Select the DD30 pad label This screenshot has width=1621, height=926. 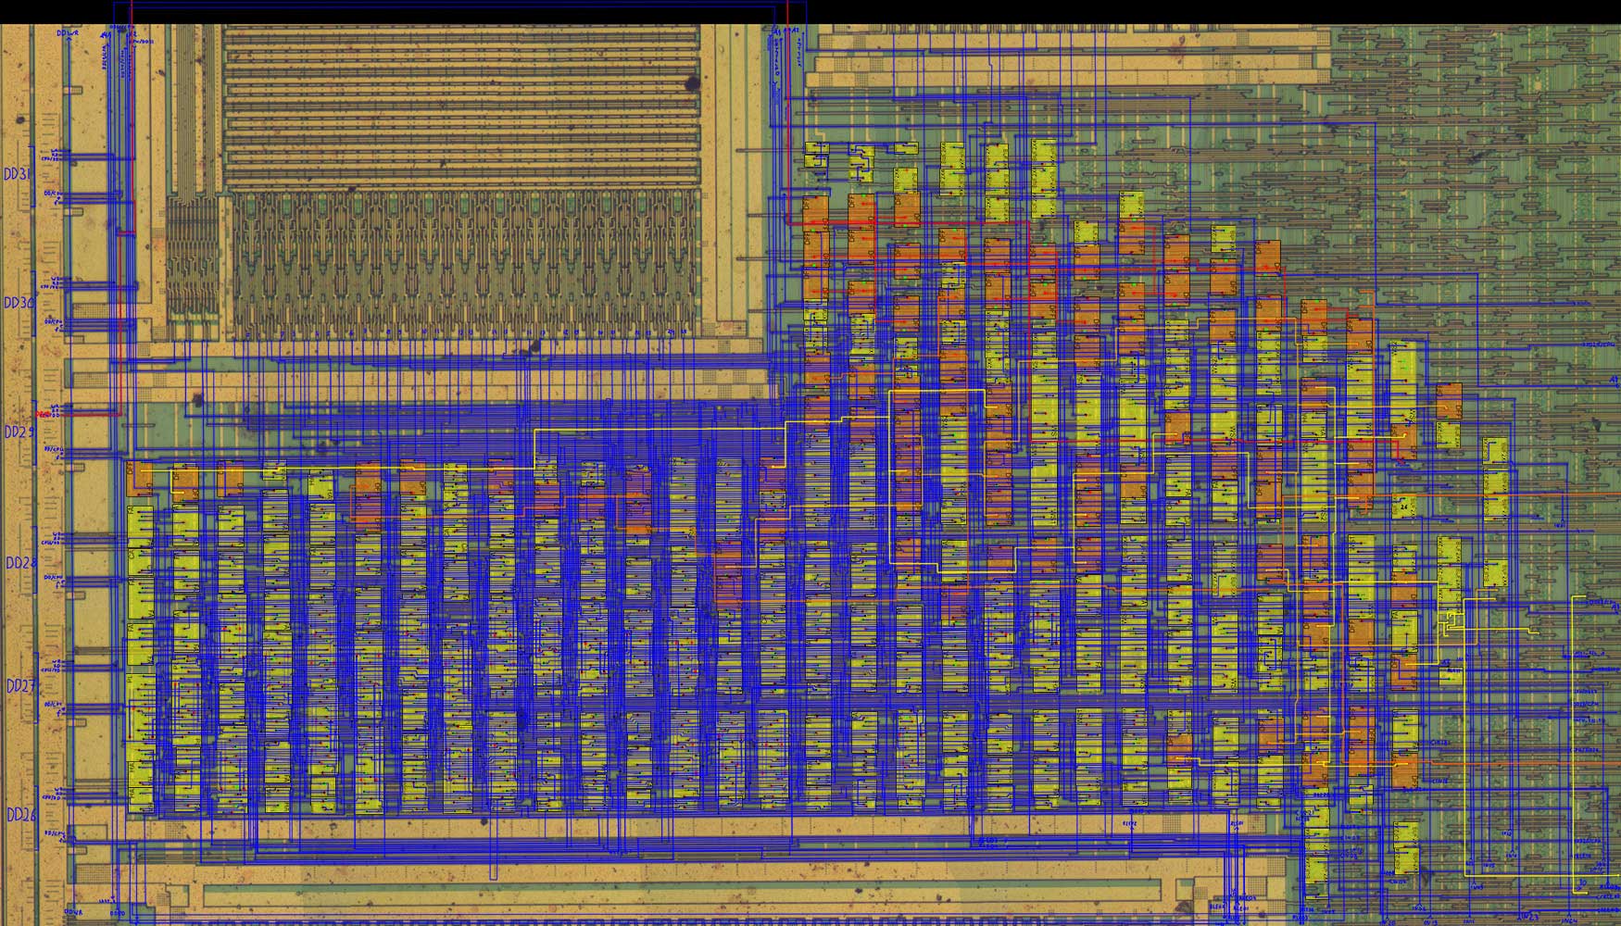tap(19, 303)
